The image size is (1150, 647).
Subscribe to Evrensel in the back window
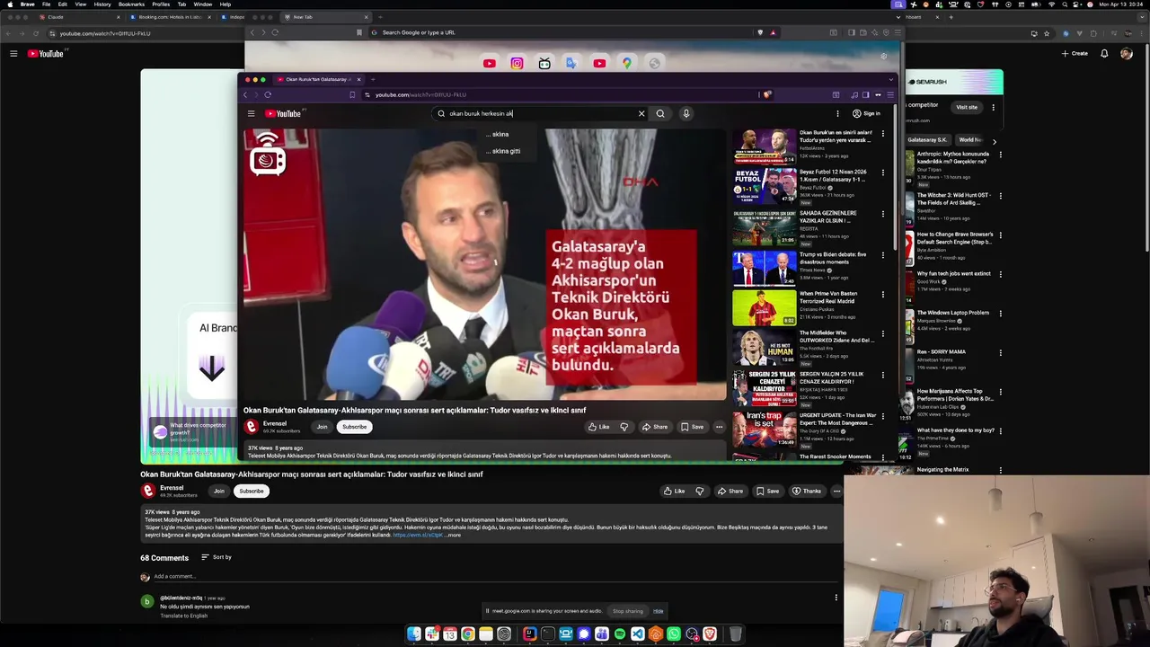252,492
